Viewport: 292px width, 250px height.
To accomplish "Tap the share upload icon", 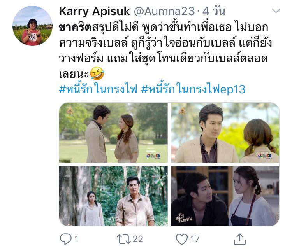I will (240, 239).
